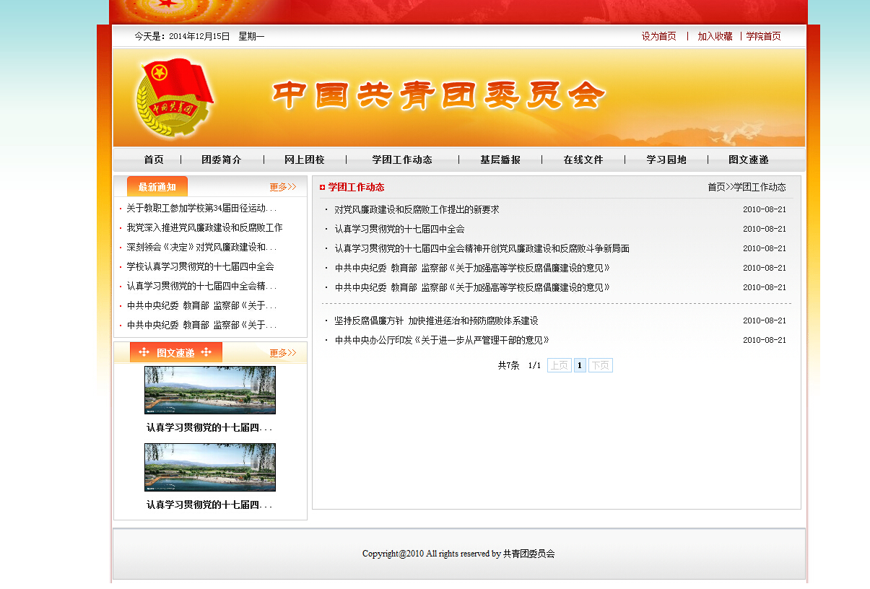The image size is (870, 589).
Task: Click 加入收藏 link at top
Action: pos(715,36)
